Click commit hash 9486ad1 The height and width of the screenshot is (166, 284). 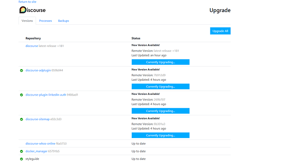pos(72,95)
